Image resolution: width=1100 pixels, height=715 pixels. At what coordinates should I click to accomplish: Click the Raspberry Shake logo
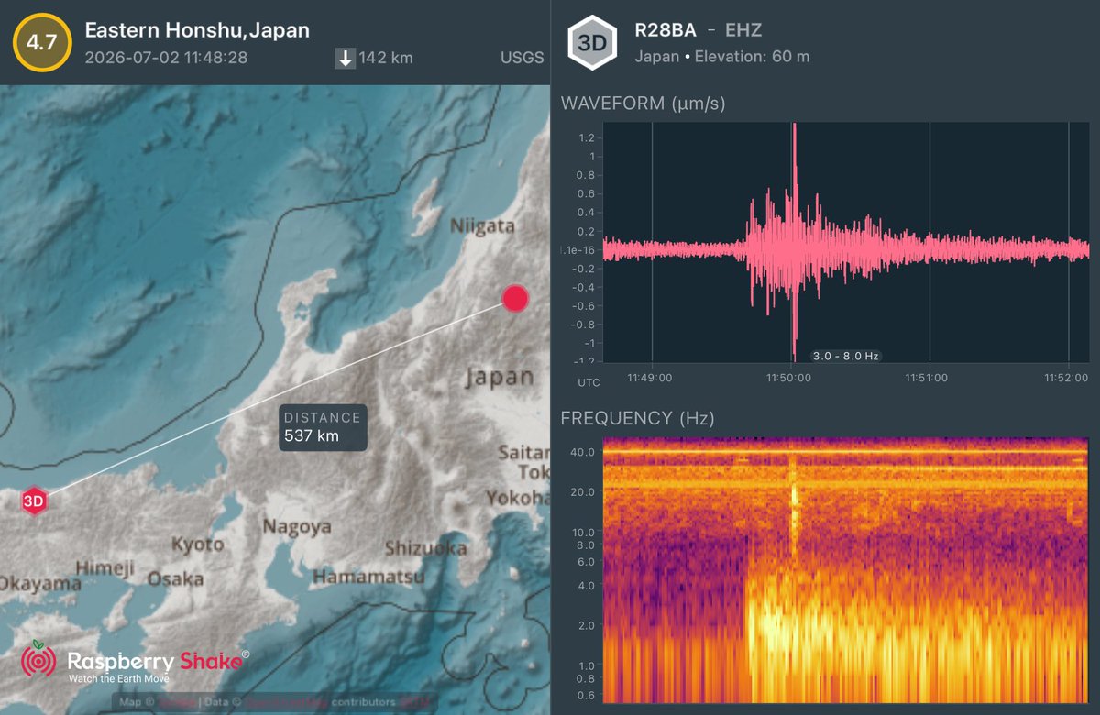point(136,663)
